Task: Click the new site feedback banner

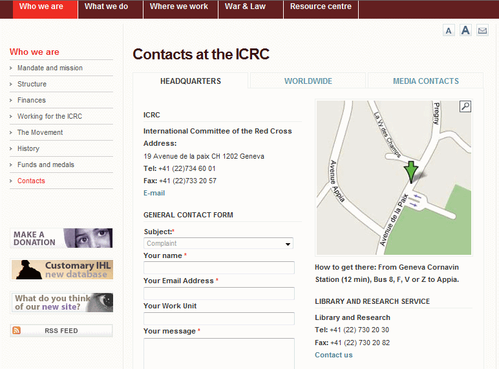Action: [62, 303]
